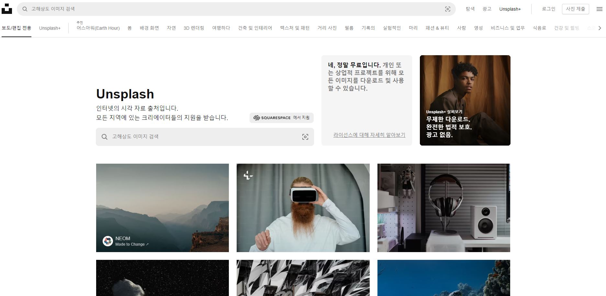Click magnifier icon in hero search box
This screenshot has width=606, height=296.
tap(105, 137)
